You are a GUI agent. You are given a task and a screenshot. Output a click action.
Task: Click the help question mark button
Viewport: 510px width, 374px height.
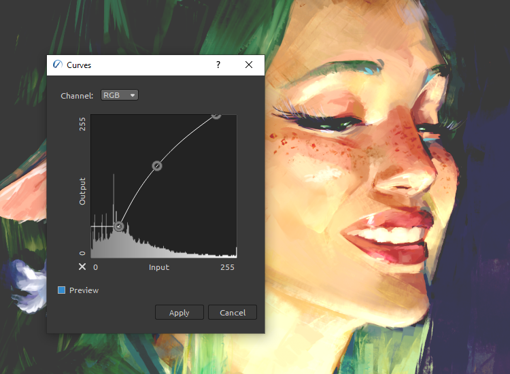click(218, 65)
